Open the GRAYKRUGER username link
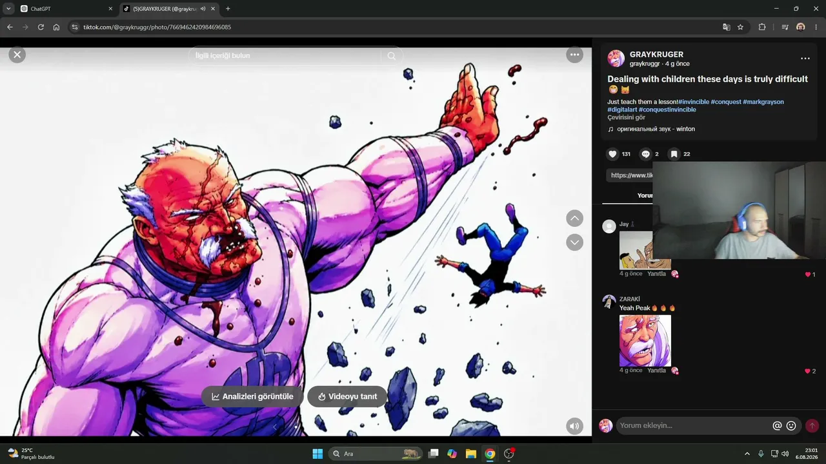This screenshot has height=464, width=826. (x=656, y=55)
